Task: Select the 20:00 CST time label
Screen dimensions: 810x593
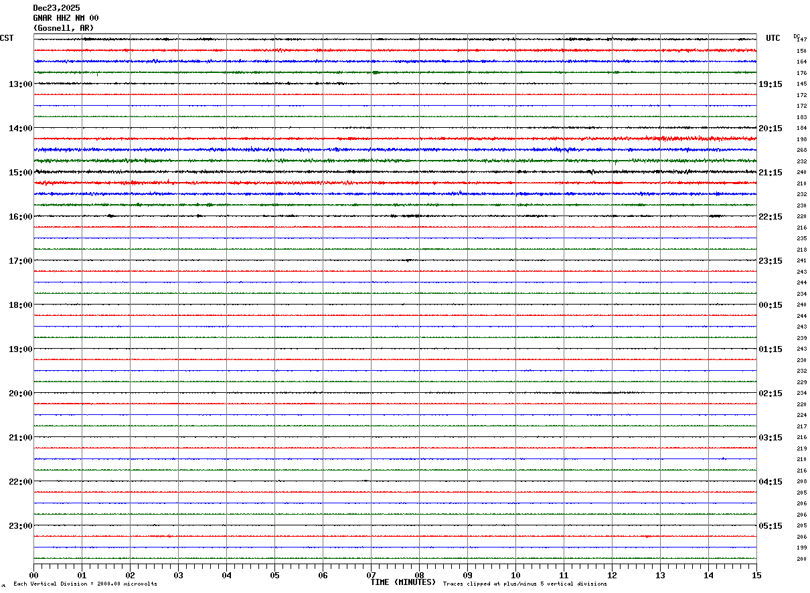Action: (20, 393)
